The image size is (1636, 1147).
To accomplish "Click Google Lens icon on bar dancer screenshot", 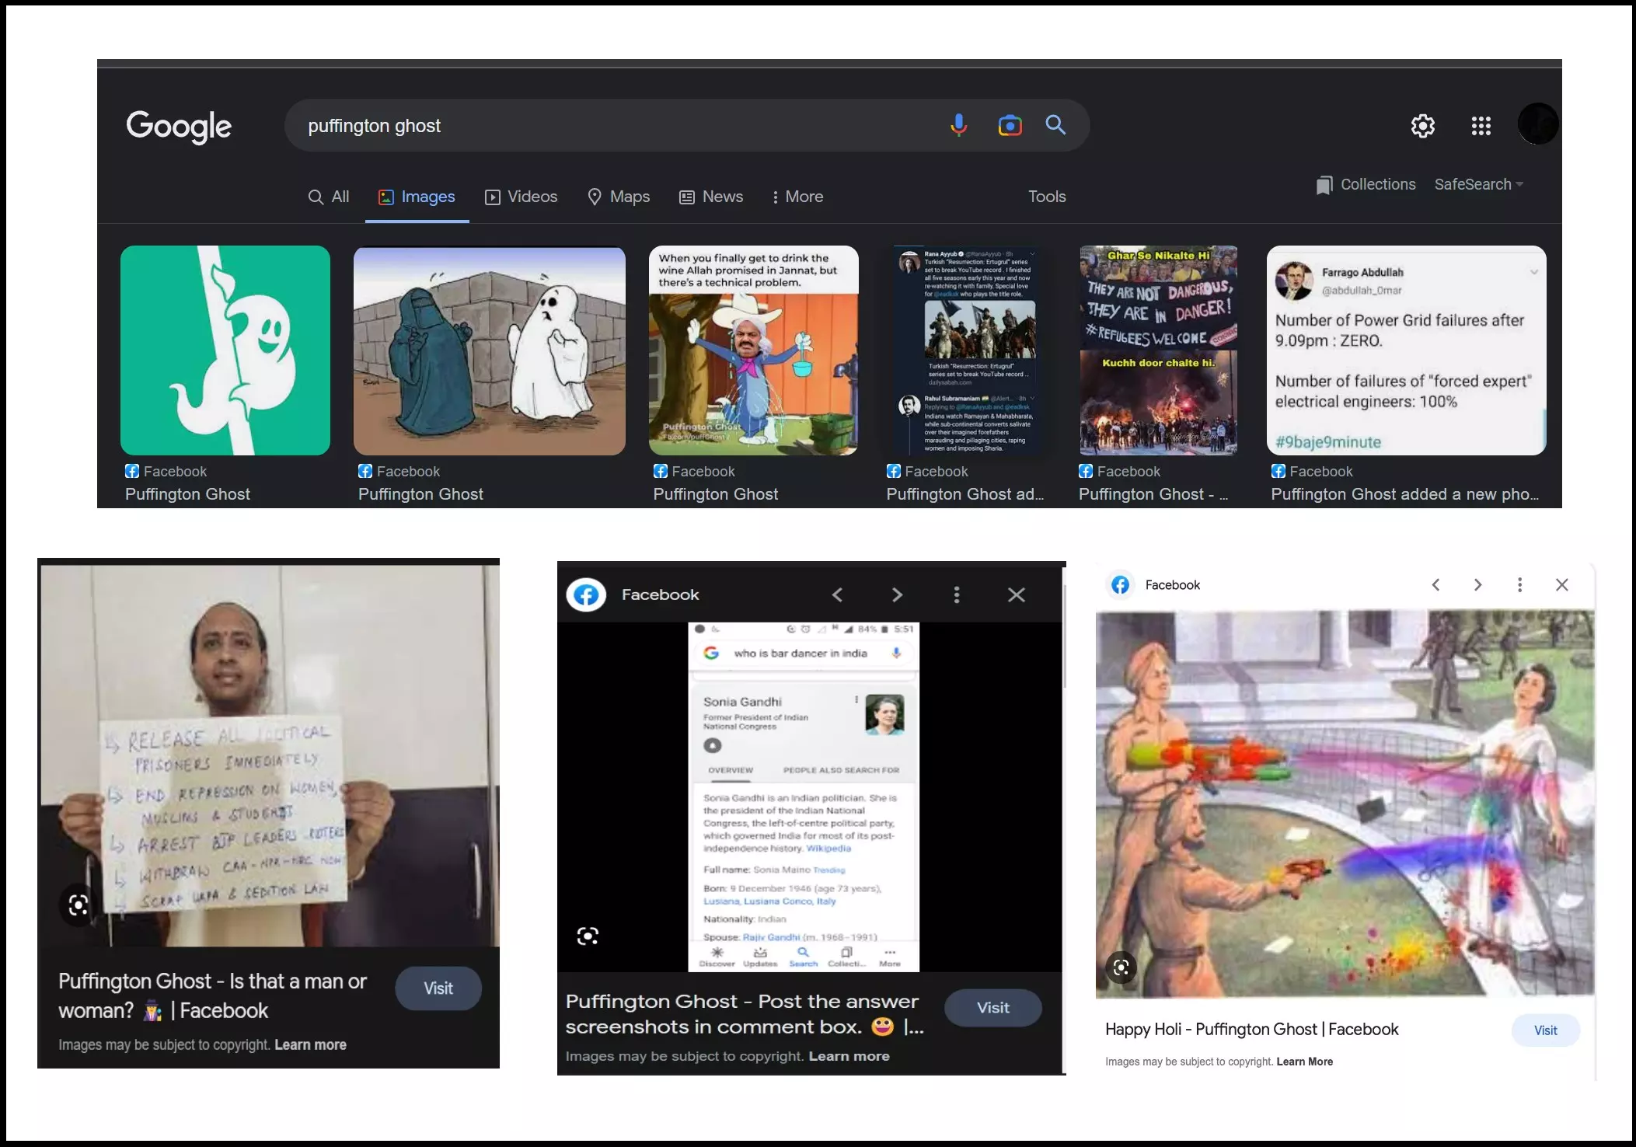I will 588,936.
